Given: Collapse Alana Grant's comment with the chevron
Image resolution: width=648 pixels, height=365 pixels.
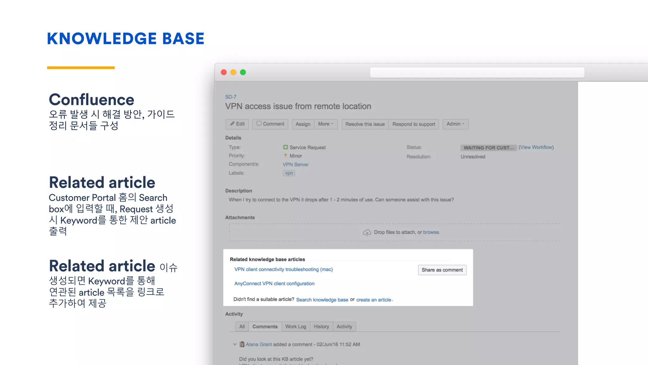Looking at the screenshot, I should pos(235,344).
